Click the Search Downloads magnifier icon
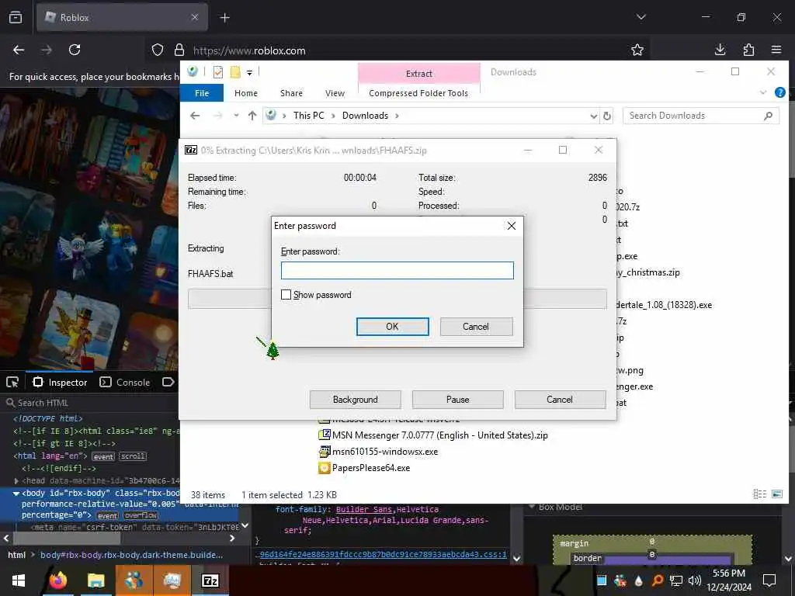 [768, 116]
